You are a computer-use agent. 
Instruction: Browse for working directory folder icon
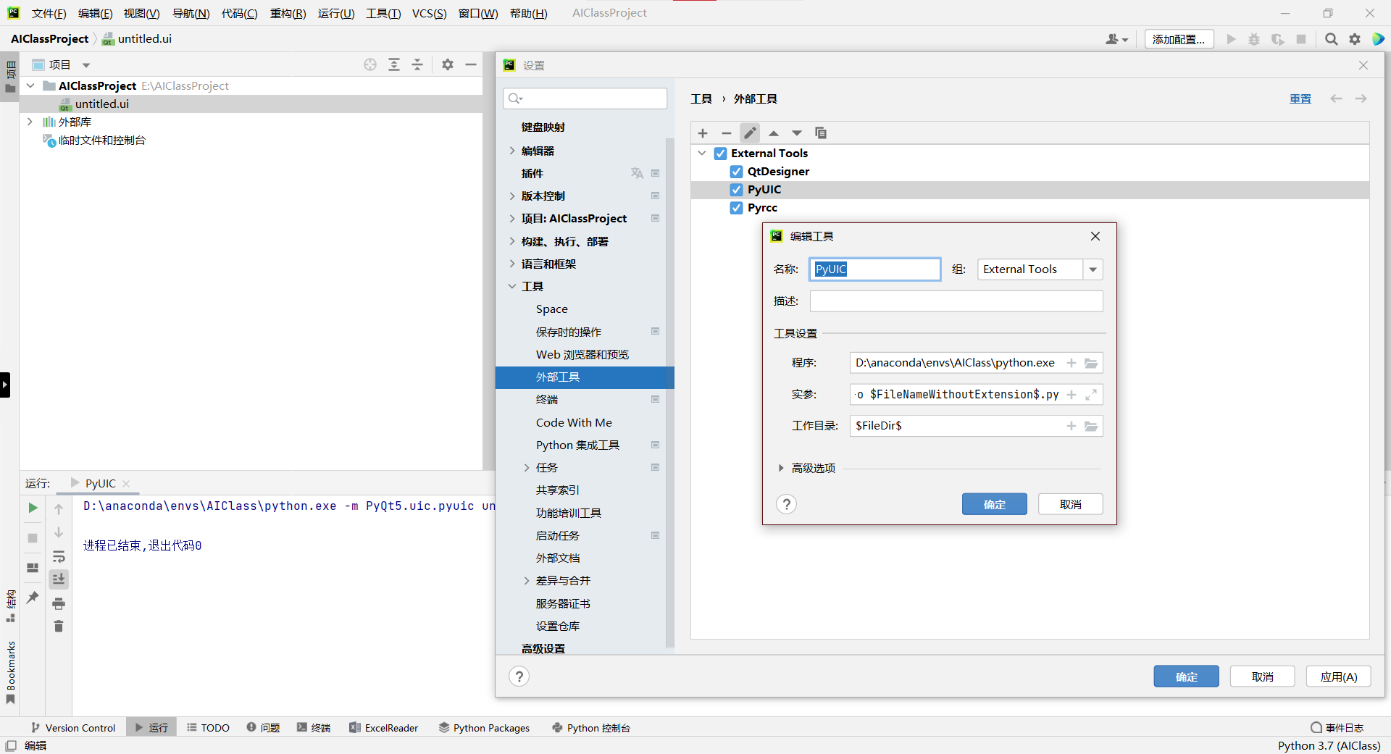1091,426
